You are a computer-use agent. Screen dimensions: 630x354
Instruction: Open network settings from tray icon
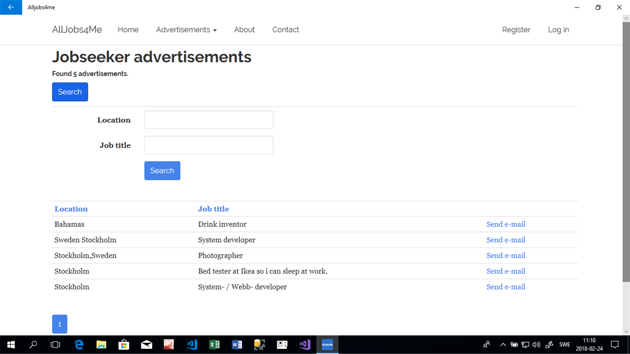(x=525, y=345)
